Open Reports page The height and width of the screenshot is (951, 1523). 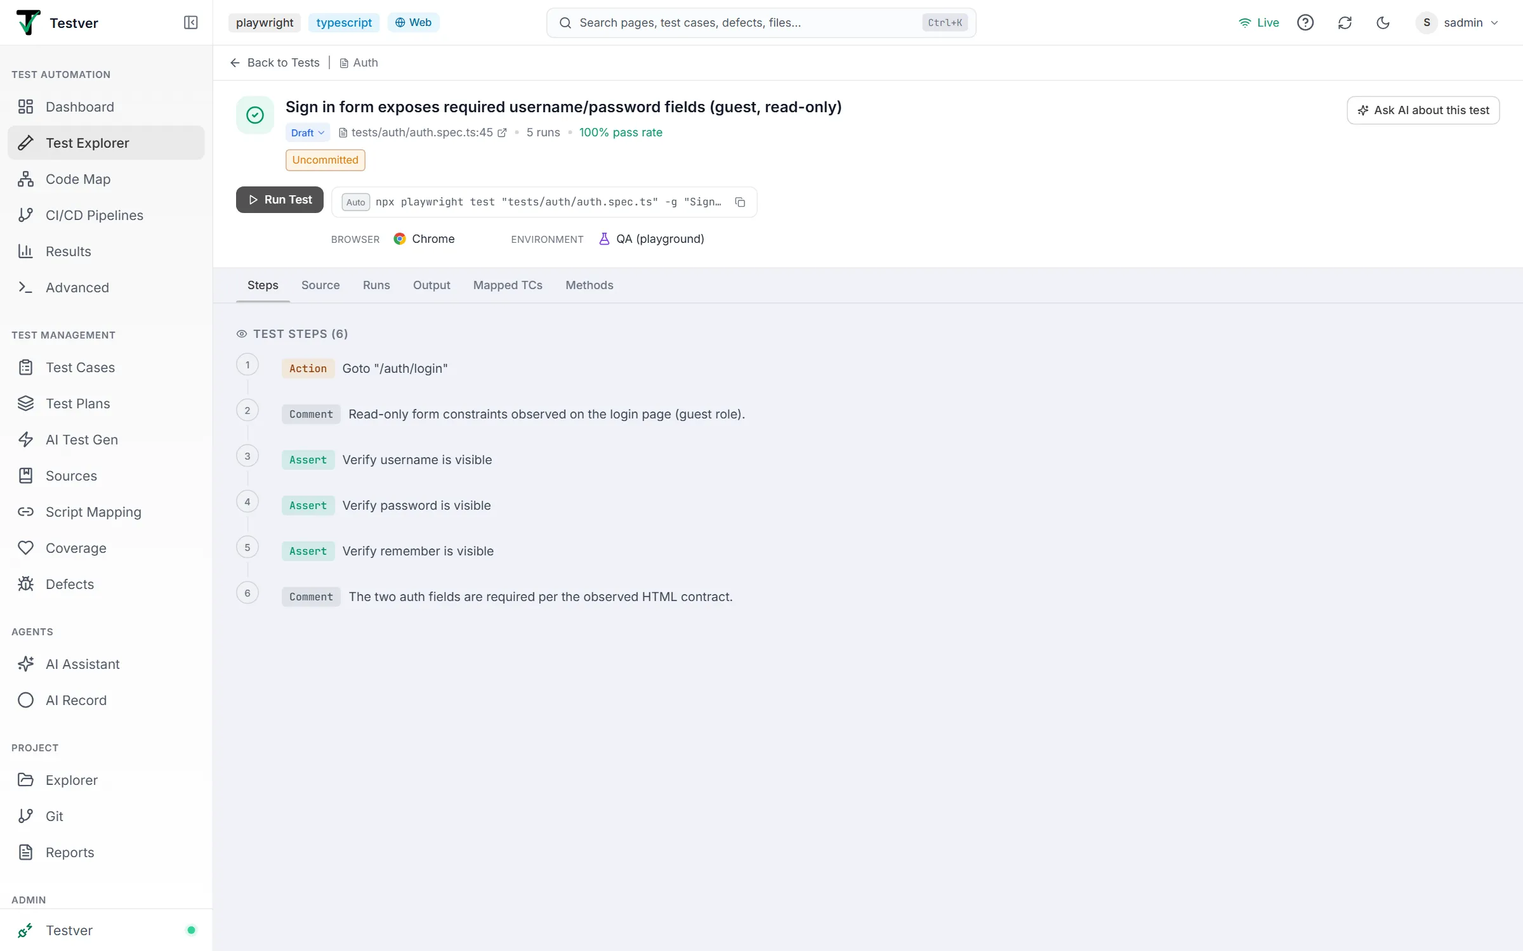(106, 852)
